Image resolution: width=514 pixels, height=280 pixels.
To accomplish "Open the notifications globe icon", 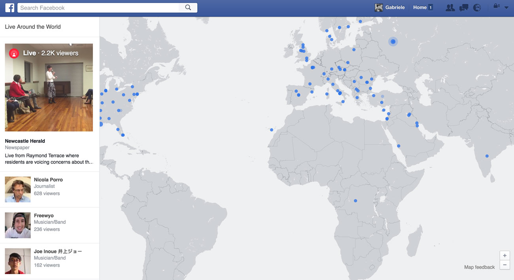I will (477, 8).
